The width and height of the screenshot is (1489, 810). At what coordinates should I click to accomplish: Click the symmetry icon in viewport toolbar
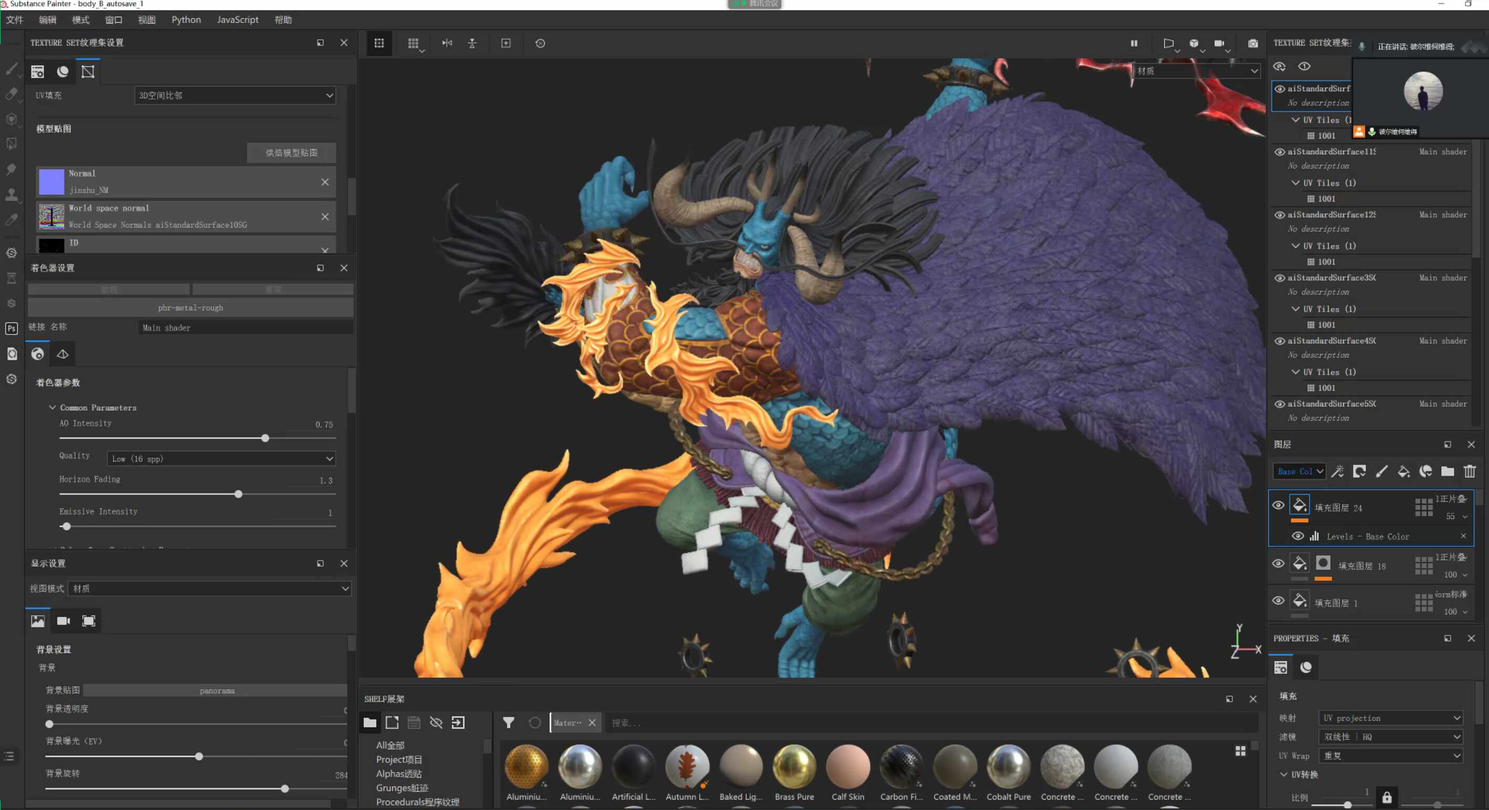tap(447, 44)
